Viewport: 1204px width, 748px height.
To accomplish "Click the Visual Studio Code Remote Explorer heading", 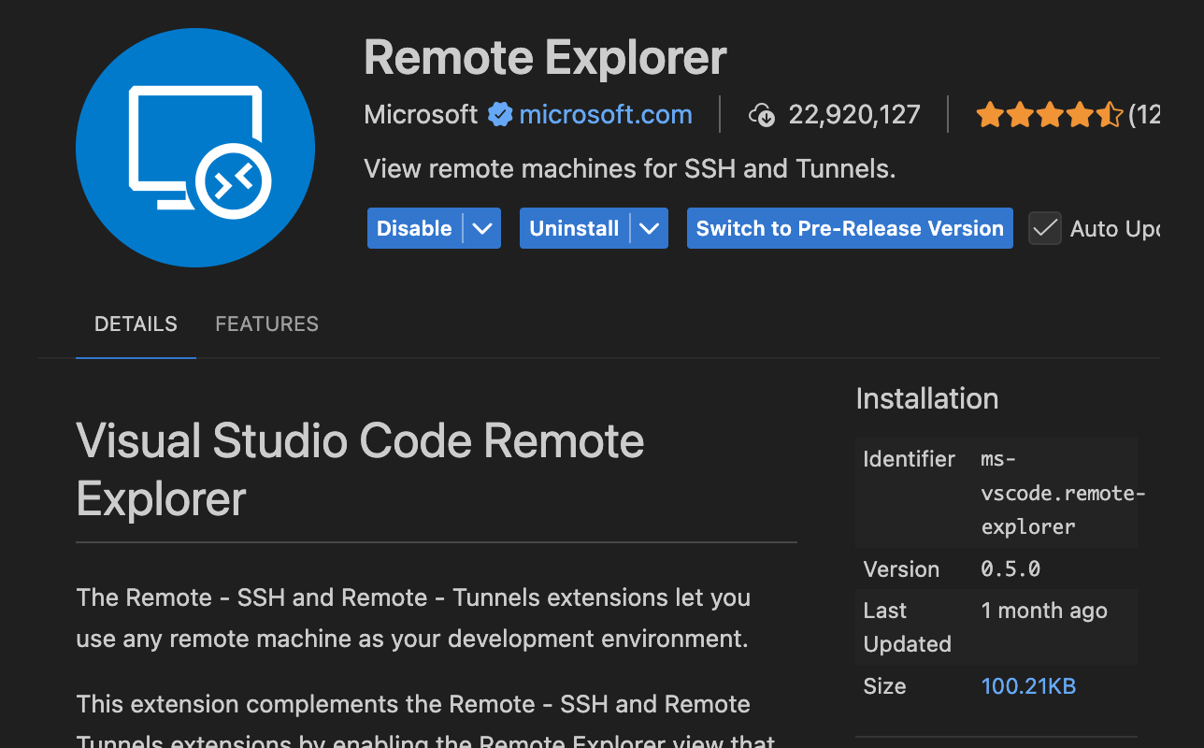I will tap(361, 469).
